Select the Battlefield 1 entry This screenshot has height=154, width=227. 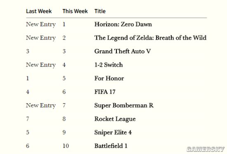tap(111, 146)
